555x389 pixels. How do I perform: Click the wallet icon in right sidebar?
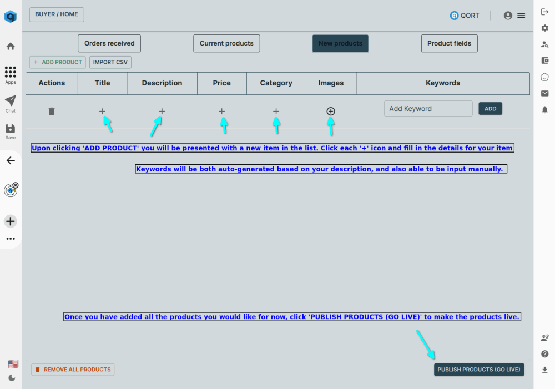(x=544, y=60)
